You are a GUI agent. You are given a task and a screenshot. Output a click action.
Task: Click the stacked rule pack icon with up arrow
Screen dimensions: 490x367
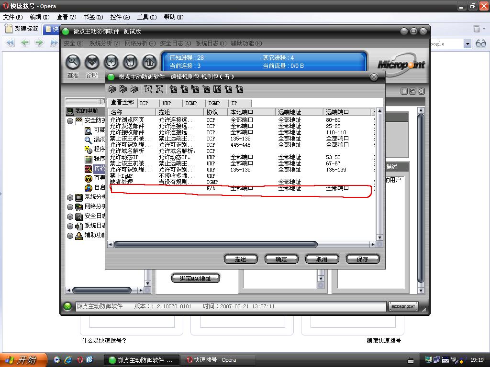112,89
